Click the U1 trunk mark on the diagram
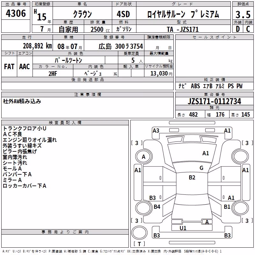255x255 pixels. pyautogui.click(x=183, y=228)
